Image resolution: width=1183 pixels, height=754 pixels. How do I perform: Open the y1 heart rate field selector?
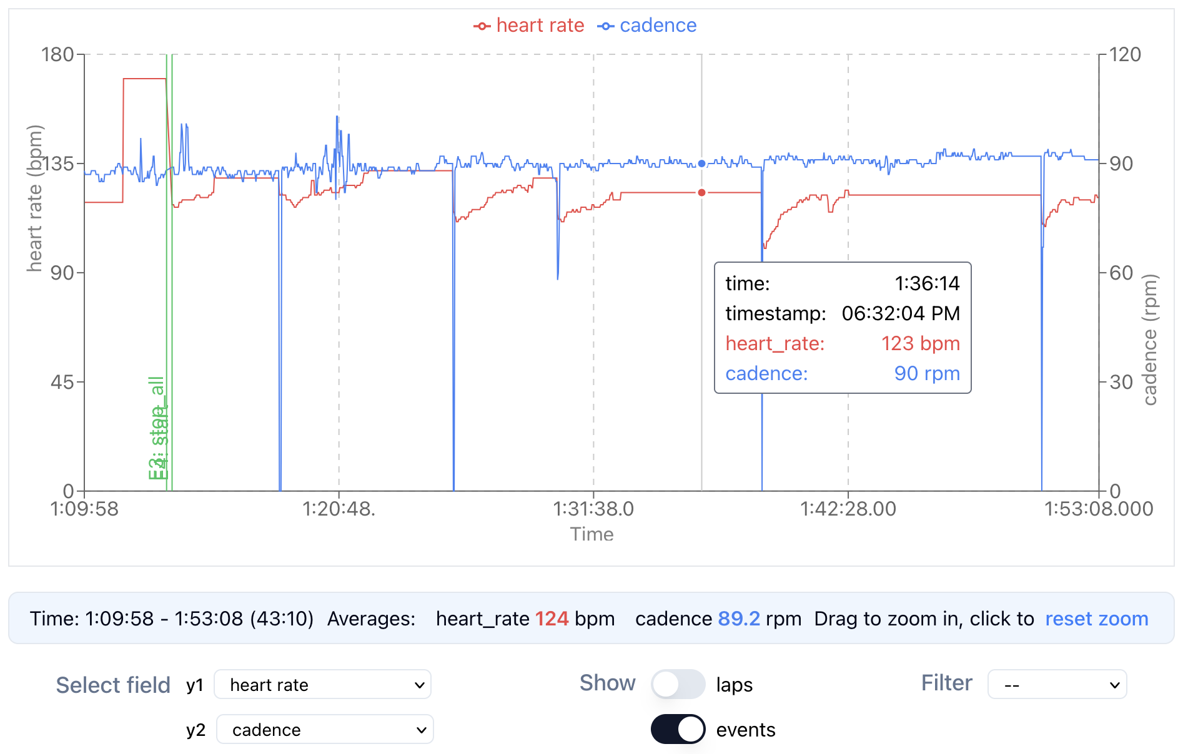(322, 685)
